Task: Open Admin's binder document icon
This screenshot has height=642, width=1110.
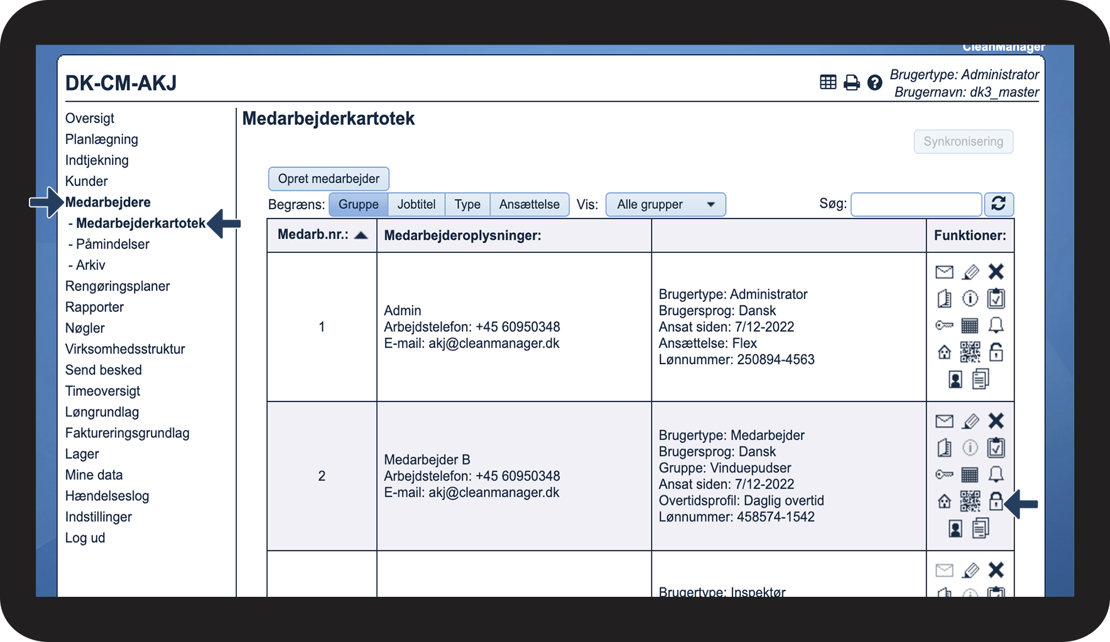Action: (x=944, y=299)
